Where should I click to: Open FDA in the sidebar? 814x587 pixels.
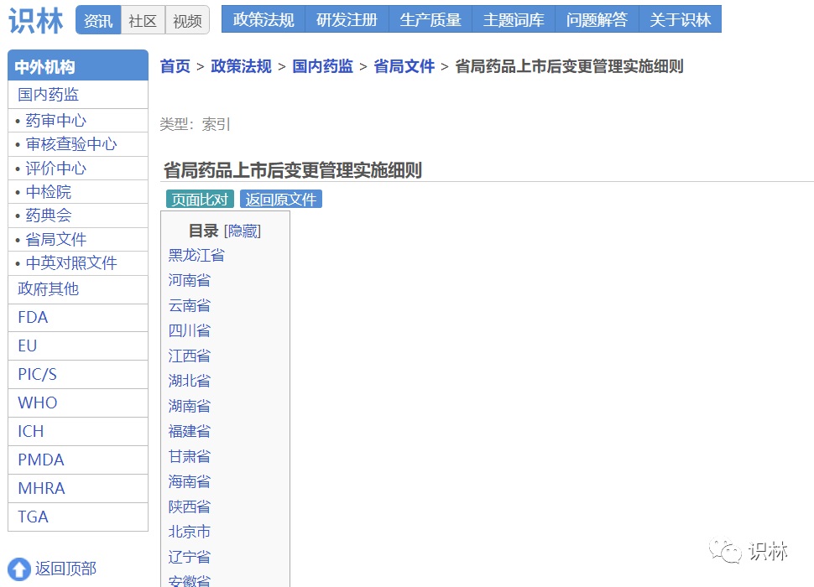coord(78,317)
